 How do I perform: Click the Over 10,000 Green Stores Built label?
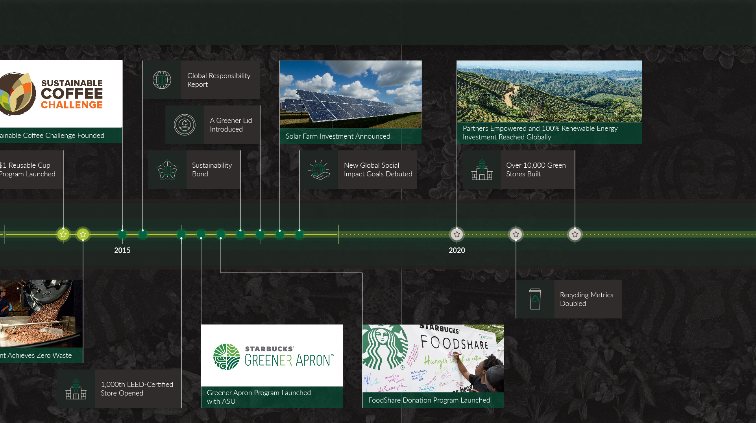click(x=536, y=170)
